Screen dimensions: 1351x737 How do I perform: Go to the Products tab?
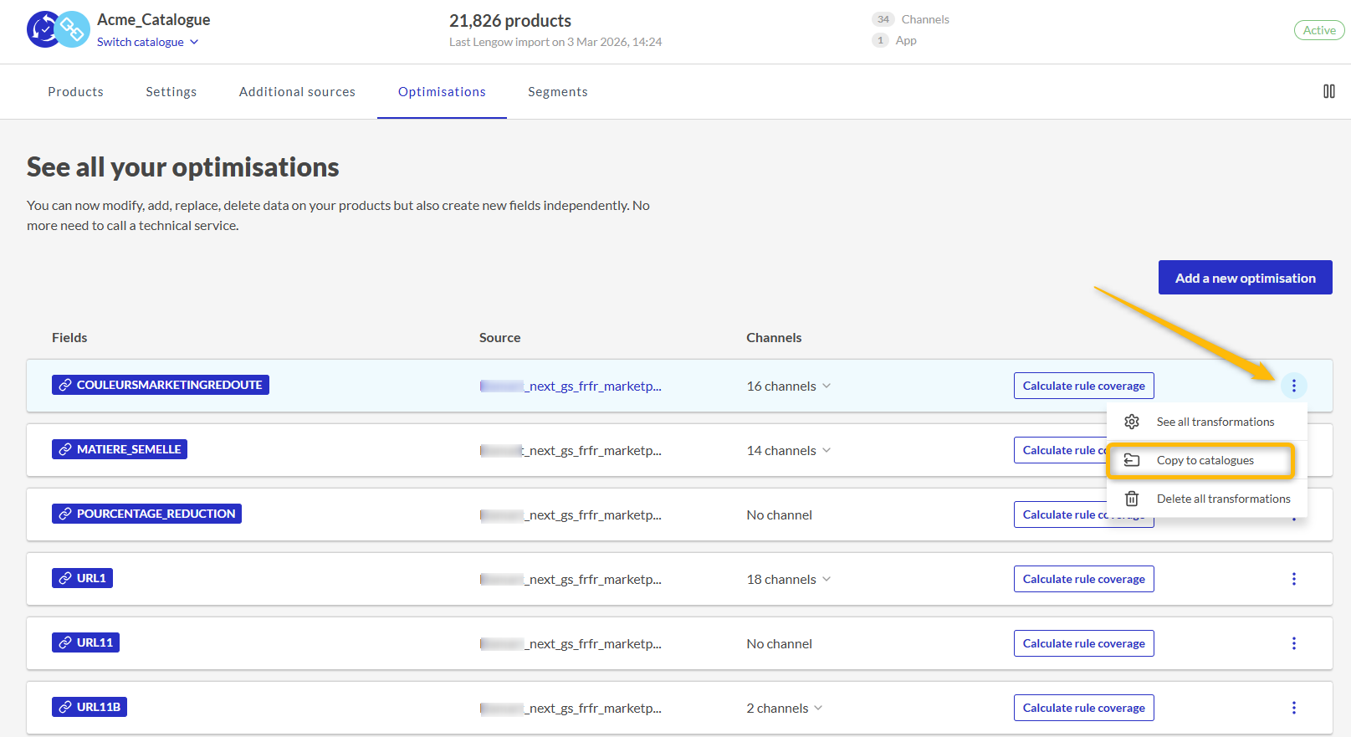[x=75, y=92]
